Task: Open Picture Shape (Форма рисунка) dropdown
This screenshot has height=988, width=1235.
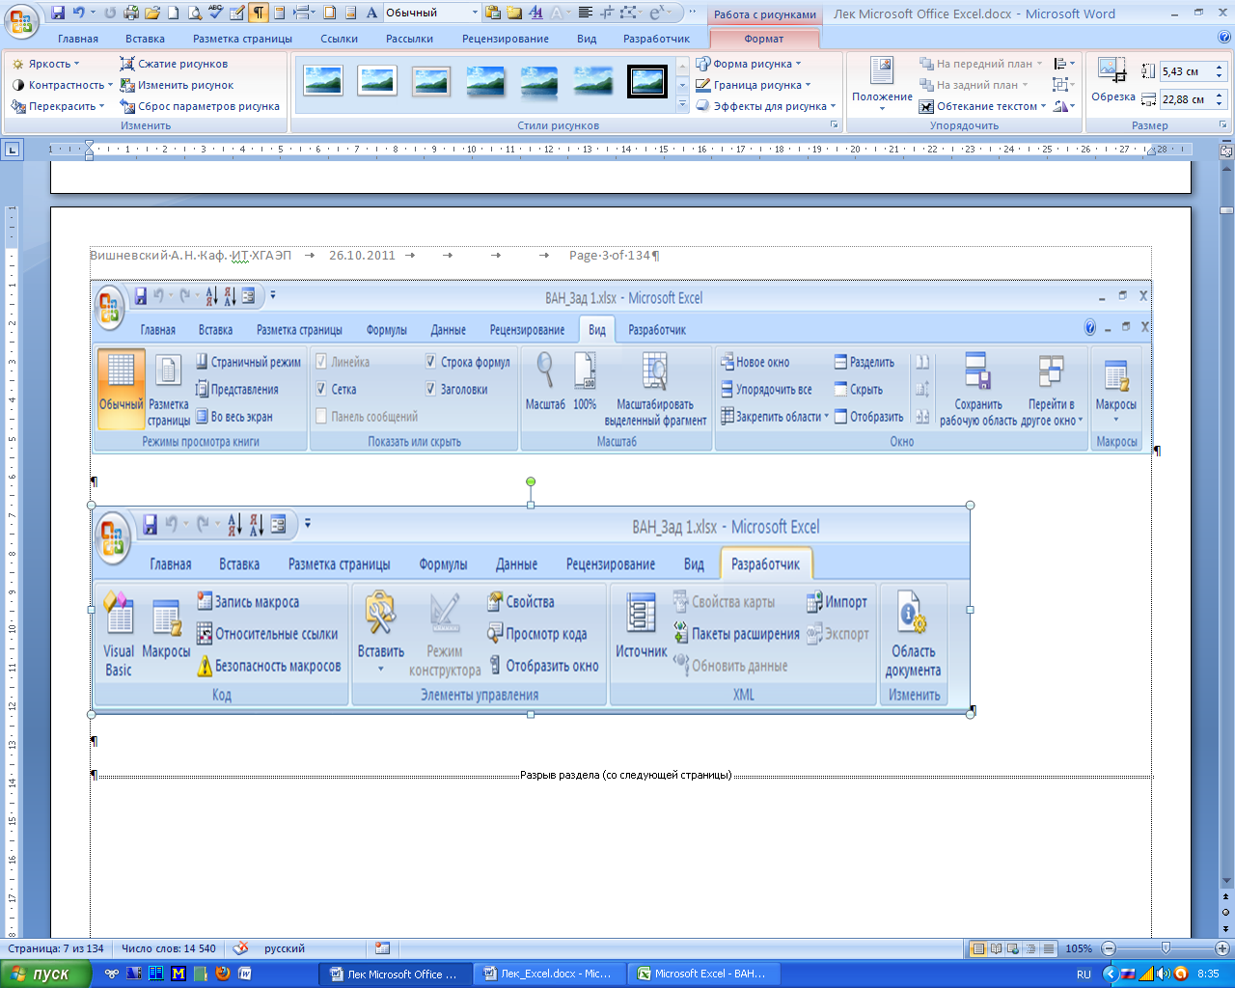Action: [x=749, y=64]
